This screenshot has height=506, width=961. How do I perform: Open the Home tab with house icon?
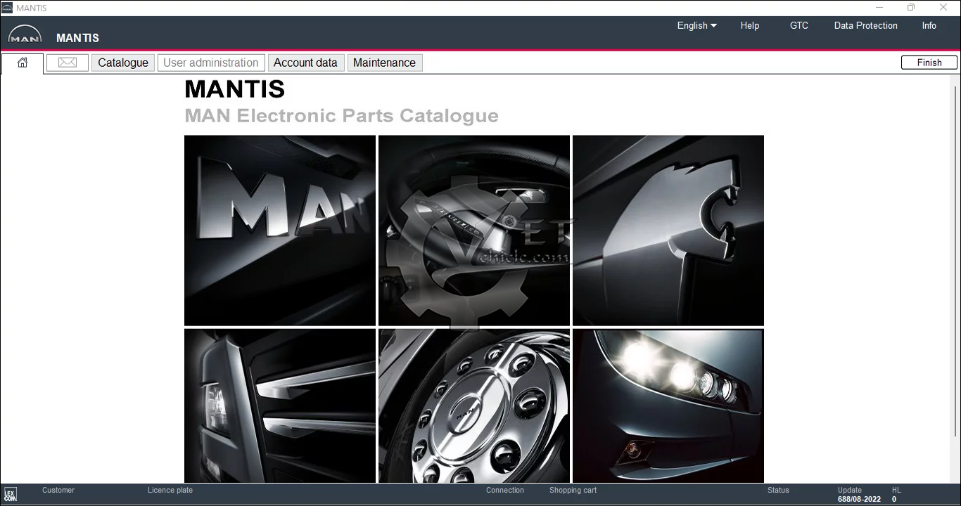[23, 63]
